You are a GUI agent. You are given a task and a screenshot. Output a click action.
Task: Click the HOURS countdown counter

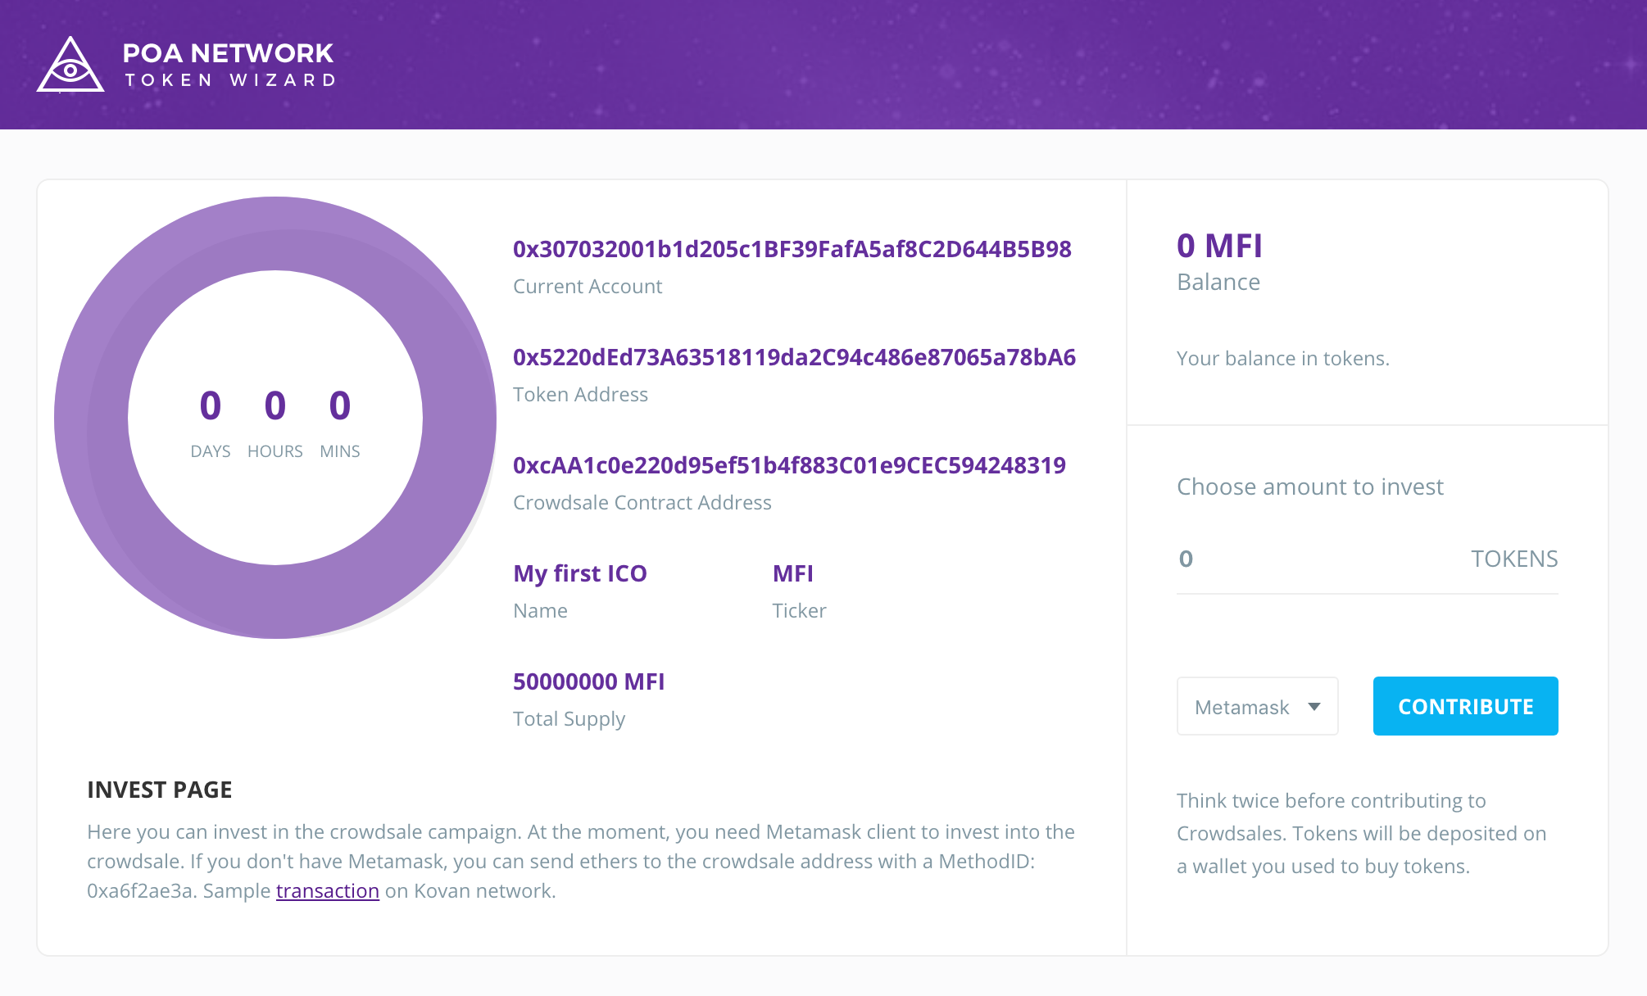275,423
